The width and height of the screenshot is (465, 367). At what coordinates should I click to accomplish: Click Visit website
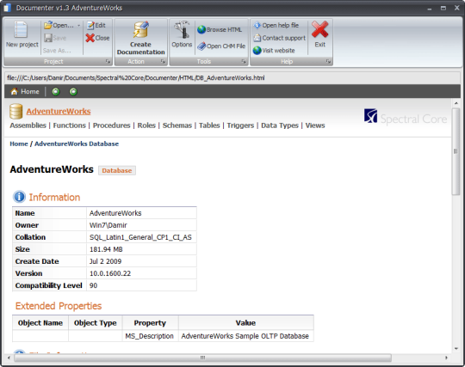274,51
